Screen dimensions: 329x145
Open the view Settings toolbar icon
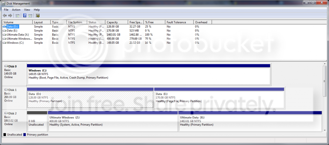(x=38, y=15)
